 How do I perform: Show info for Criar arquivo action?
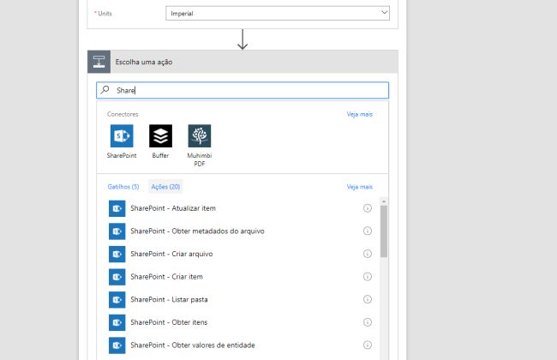(x=368, y=254)
